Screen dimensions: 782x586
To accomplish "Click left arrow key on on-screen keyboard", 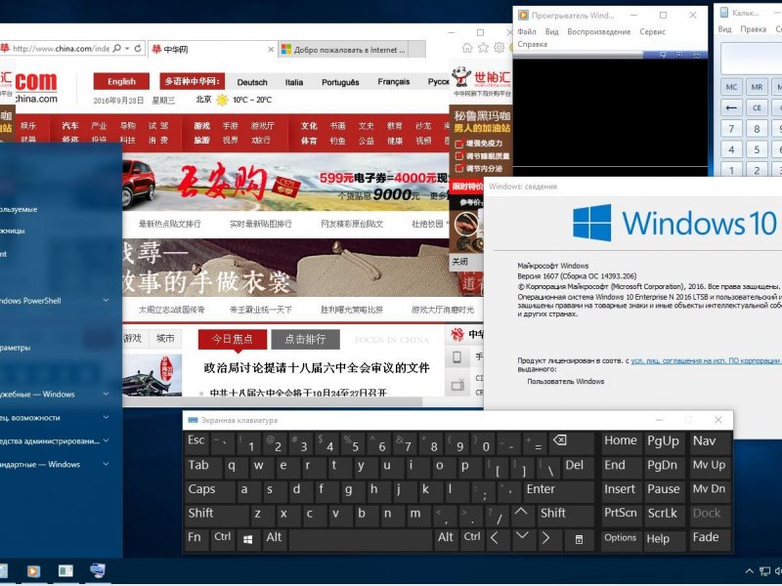I will point(496,539).
